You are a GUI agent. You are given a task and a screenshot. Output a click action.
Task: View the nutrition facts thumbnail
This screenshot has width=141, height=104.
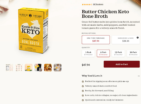click(9, 68)
